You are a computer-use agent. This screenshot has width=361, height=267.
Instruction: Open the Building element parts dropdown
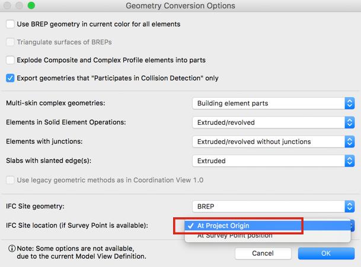pyautogui.click(x=273, y=103)
